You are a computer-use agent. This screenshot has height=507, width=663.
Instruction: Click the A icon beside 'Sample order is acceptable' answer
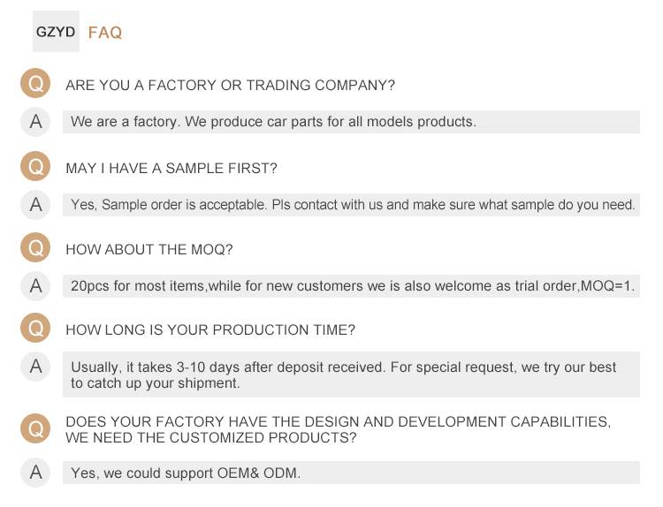(35, 205)
